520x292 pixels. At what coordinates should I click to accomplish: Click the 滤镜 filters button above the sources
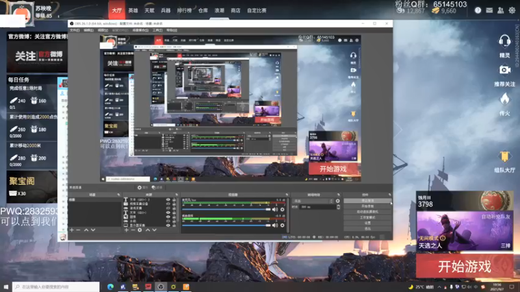(157, 188)
